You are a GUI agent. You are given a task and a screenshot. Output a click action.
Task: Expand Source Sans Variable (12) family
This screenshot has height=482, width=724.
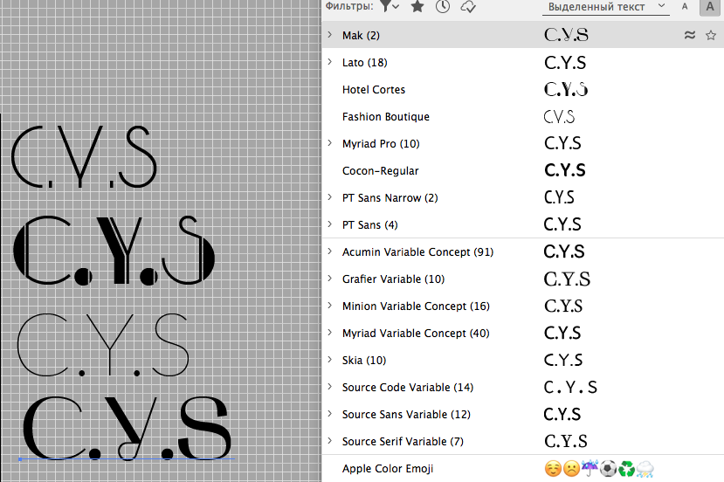point(329,414)
